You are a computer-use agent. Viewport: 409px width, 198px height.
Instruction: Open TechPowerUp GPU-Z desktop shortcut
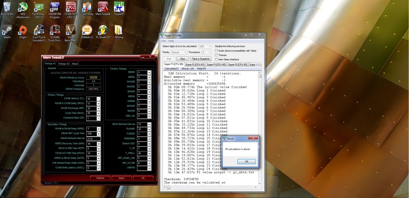[39, 10]
